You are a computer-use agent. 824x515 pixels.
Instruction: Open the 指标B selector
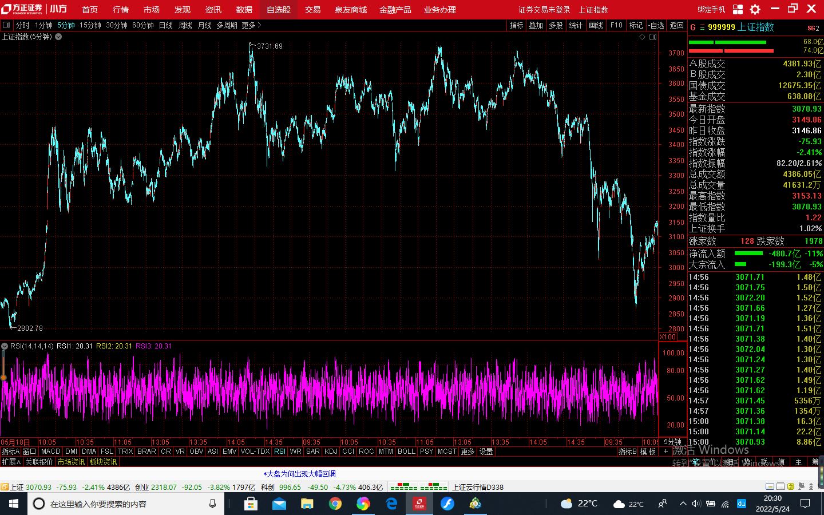(628, 451)
